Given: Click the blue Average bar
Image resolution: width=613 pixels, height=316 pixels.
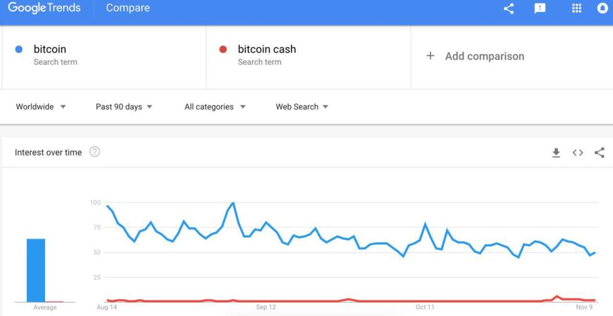Looking at the screenshot, I should point(36,270).
